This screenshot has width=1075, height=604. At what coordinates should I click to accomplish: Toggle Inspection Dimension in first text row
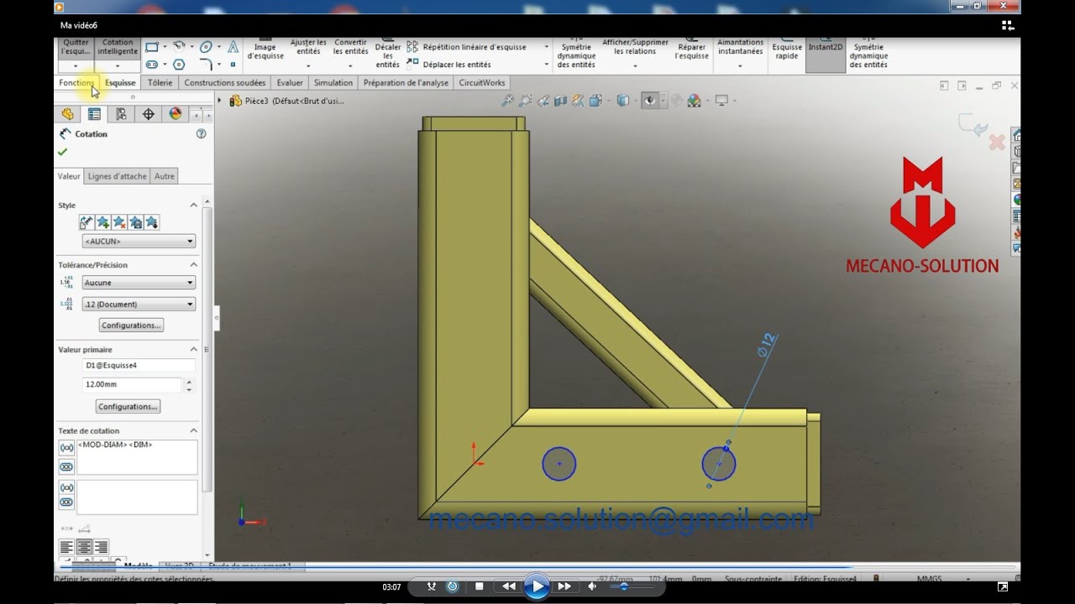tap(66, 466)
